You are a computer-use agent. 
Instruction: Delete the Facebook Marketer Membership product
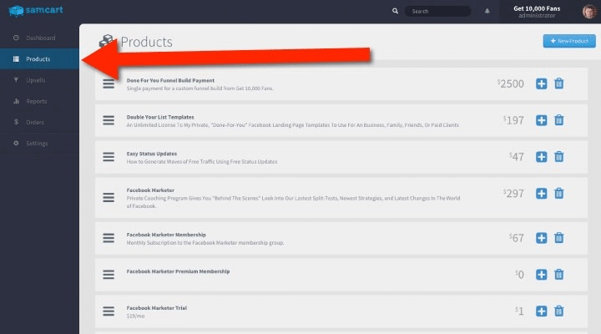tap(558, 238)
